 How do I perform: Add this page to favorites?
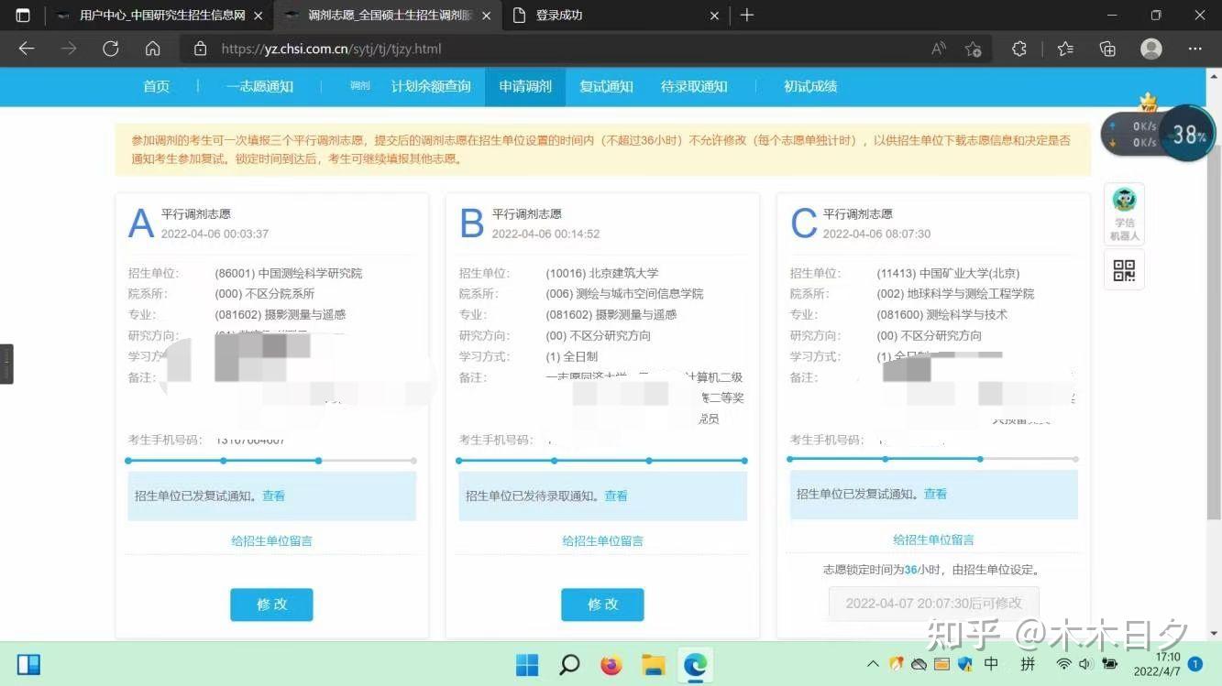(974, 49)
